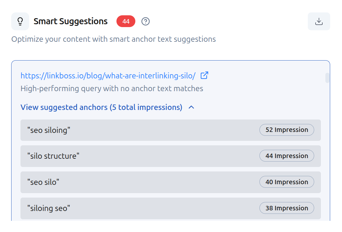This screenshot has width=342, height=232.
Task: Click the "High-performing query" description text
Action: click(112, 89)
